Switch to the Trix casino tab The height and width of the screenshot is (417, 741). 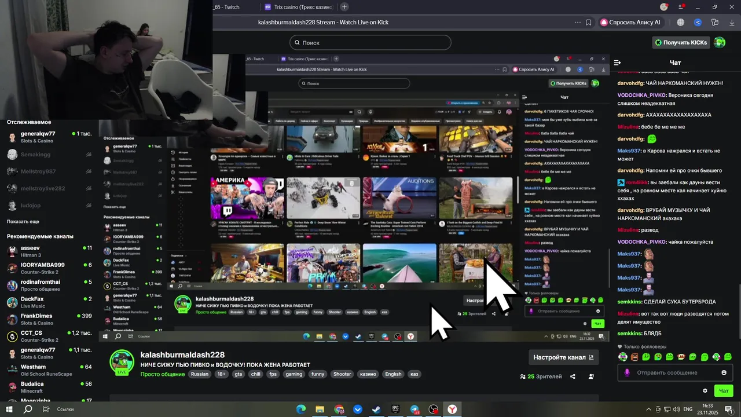click(x=299, y=7)
